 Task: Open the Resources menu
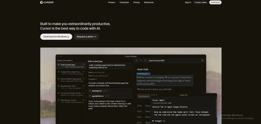149,2
